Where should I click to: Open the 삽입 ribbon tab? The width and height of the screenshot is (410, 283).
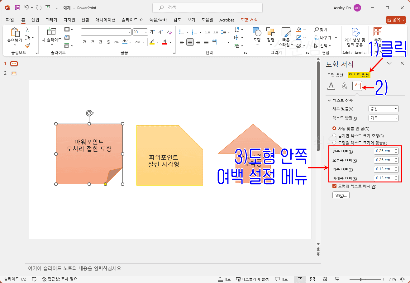(x=35, y=20)
